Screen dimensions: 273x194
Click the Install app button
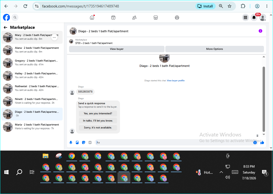coord(206,6)
